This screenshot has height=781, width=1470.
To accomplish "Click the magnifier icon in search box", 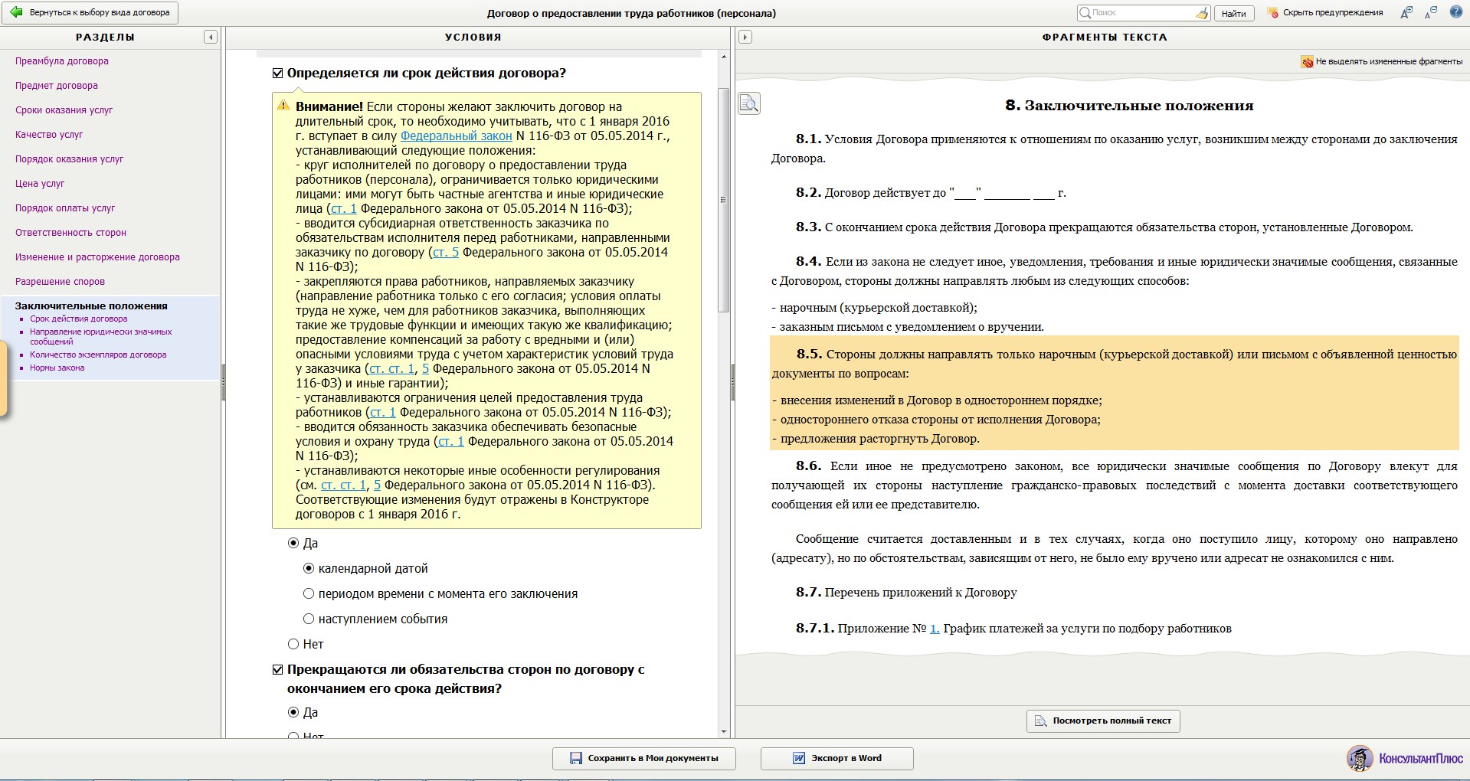I will coord(1085,12).
